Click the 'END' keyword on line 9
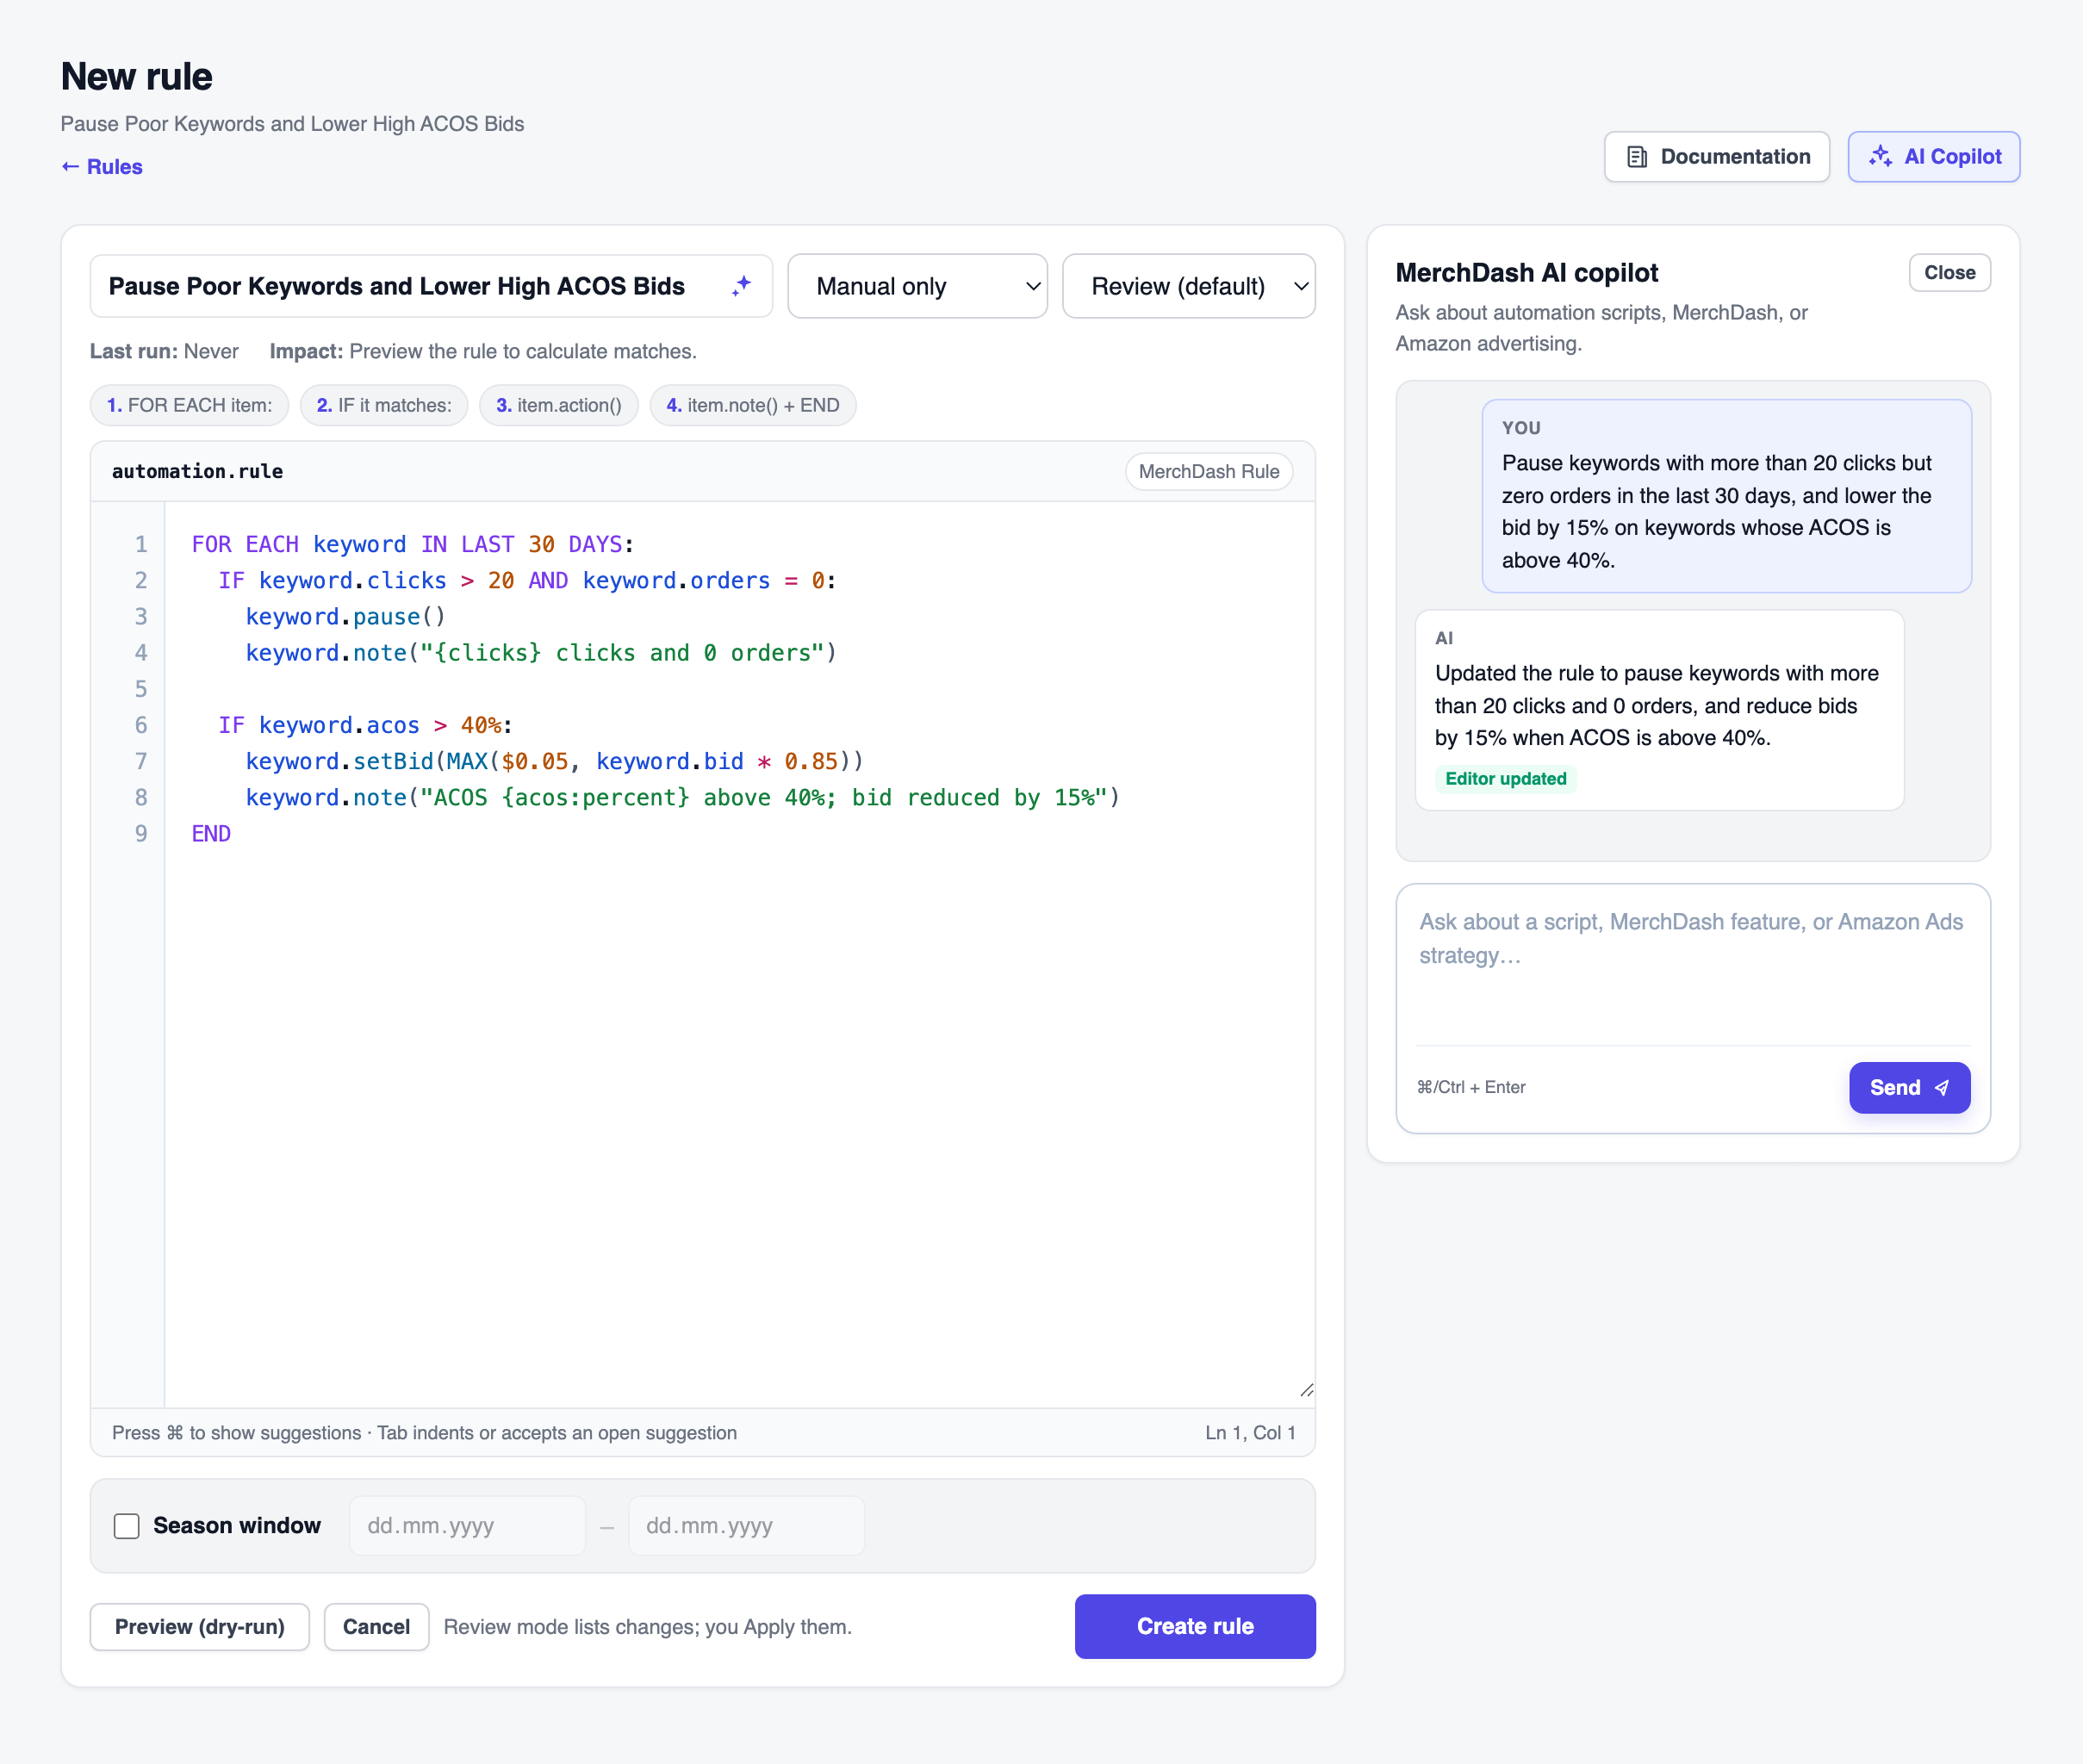The height and width of the screenshot is (1764, 2083). (x=211, y=834)
